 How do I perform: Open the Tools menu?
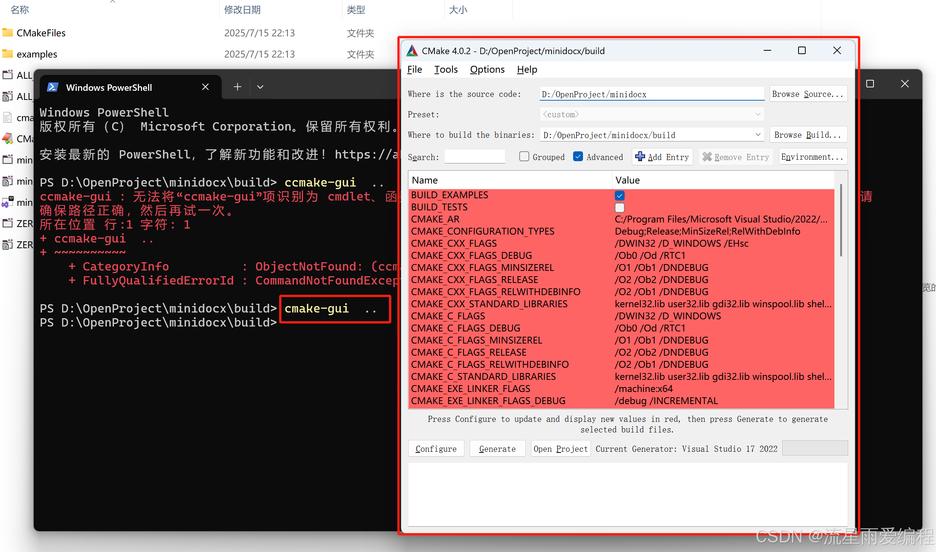pyautogui.click(x=446, y=70)
